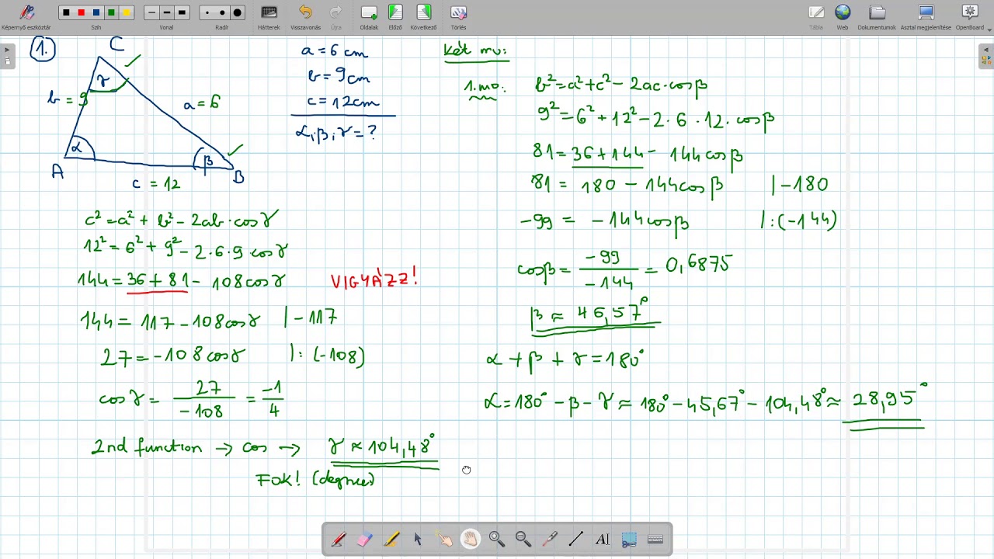The height and width of the screenshot is (559, 994).
Task: Select the Zoom in magnifier
Action: [x=497, y=540]
